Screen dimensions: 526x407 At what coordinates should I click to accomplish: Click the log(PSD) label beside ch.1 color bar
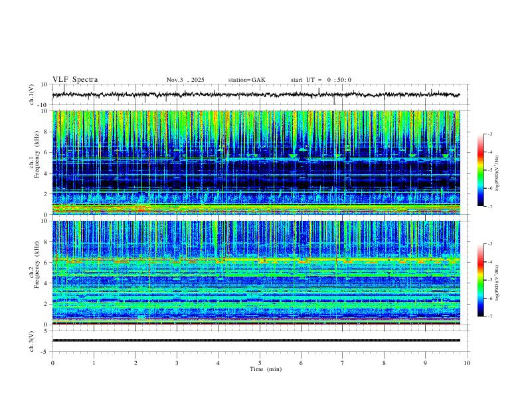tap(497, 174)
